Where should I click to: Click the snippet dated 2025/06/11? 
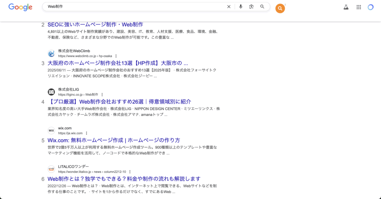tap(132, 73)
